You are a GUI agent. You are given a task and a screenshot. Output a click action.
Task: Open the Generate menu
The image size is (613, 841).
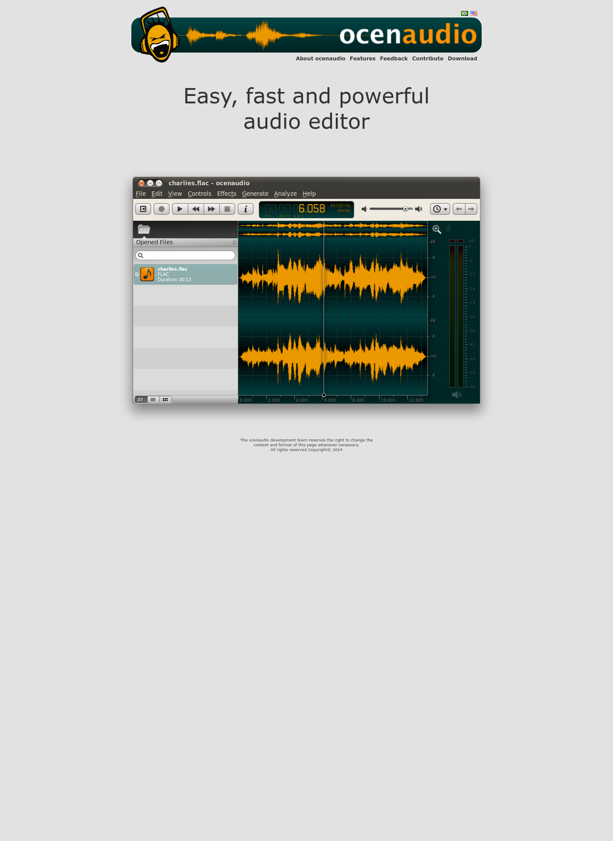pos(255,194)
